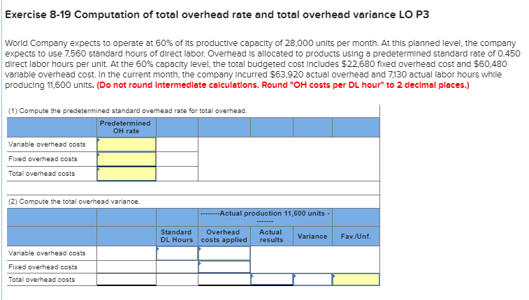The image size is (529, 300).
Task: Click 'Total overhead costs' label in first table
Action: pos(41,174)
